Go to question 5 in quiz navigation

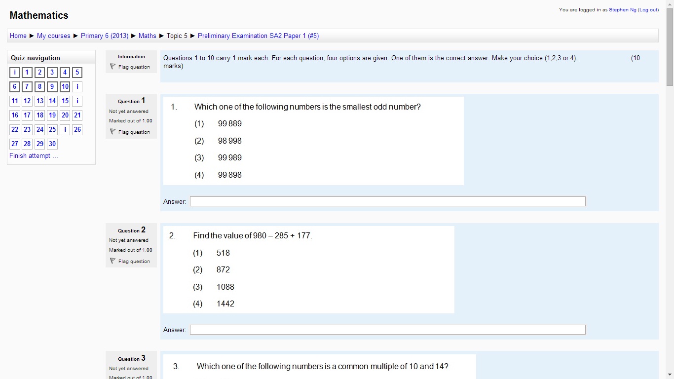(x=77, y=73)
